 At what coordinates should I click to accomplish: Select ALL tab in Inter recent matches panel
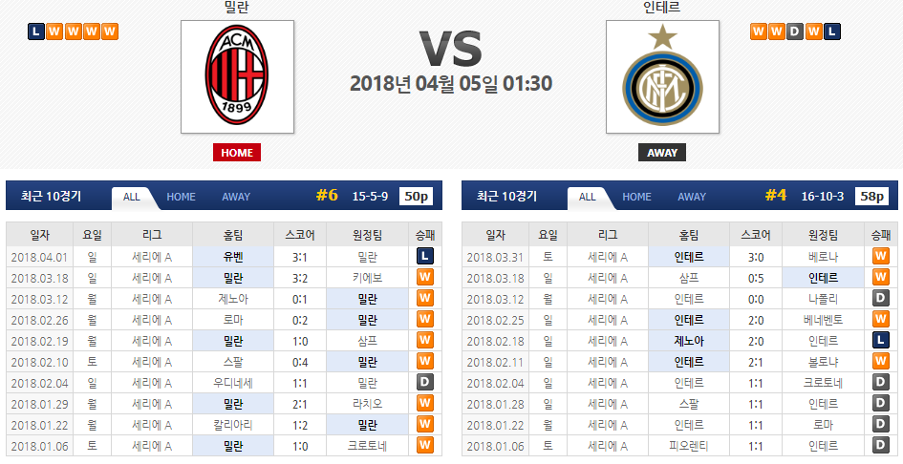pos(588,197)
